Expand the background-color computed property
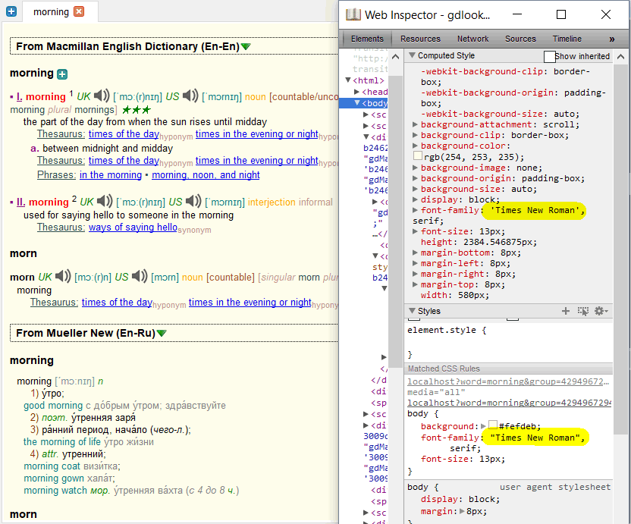 coord(415,145)
